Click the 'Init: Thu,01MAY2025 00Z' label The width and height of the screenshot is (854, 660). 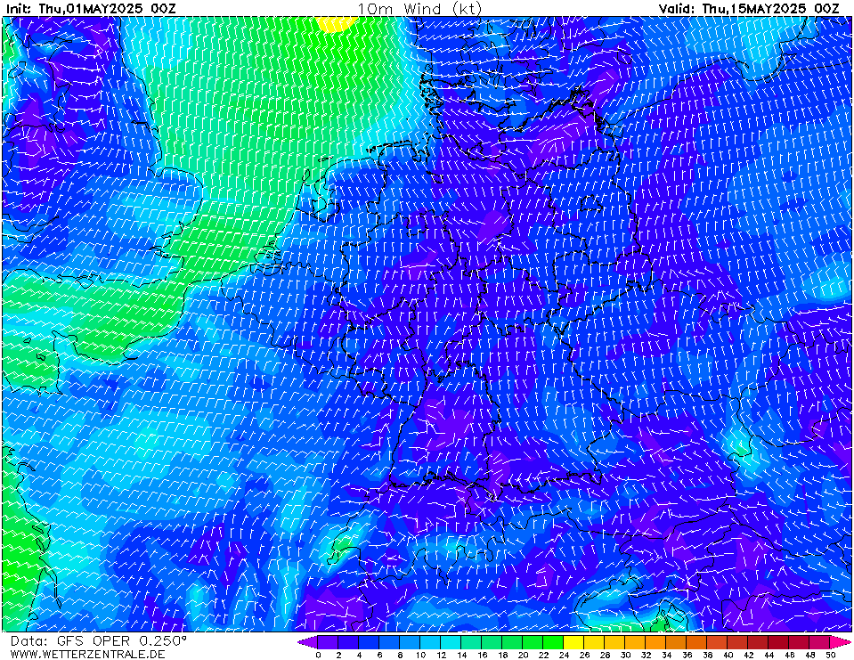(x=91, y=9)
